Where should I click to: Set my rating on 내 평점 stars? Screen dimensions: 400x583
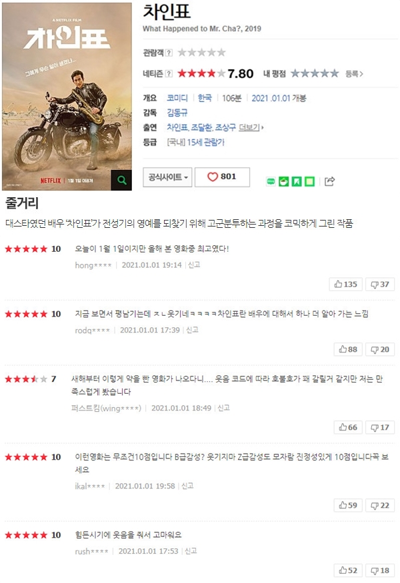(x=315, y=73)
